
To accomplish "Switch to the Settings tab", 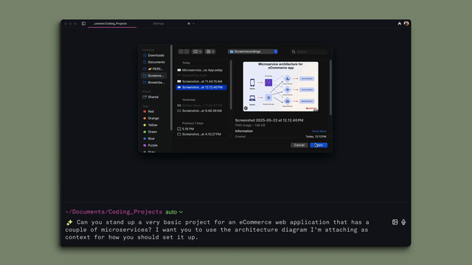I will (x=159, y=24).
